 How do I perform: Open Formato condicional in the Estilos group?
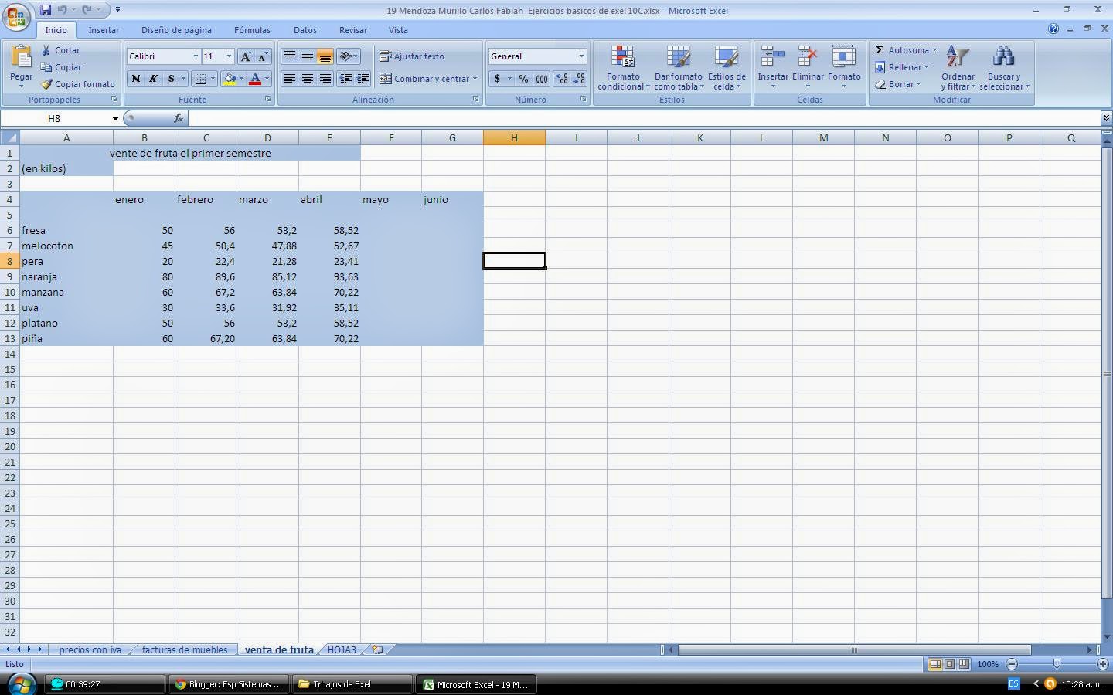[622, 68]
